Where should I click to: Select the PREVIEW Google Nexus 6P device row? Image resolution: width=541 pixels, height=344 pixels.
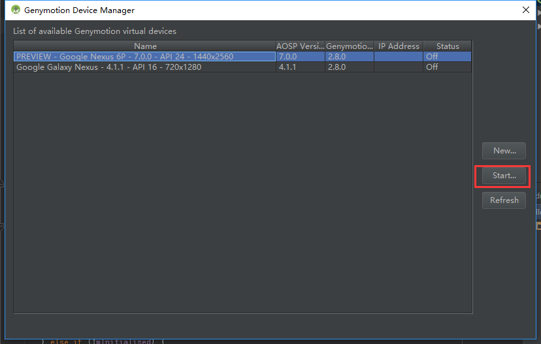coord(242,57)
